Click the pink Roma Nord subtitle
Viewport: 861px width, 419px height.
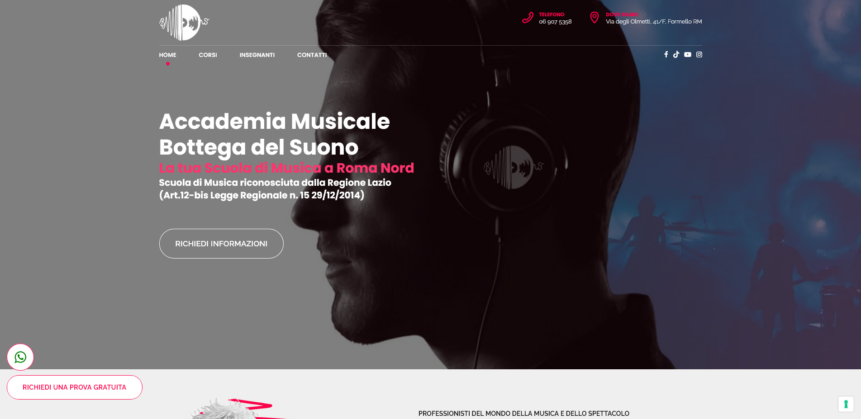pyautogui.click(x=286, y=168)
